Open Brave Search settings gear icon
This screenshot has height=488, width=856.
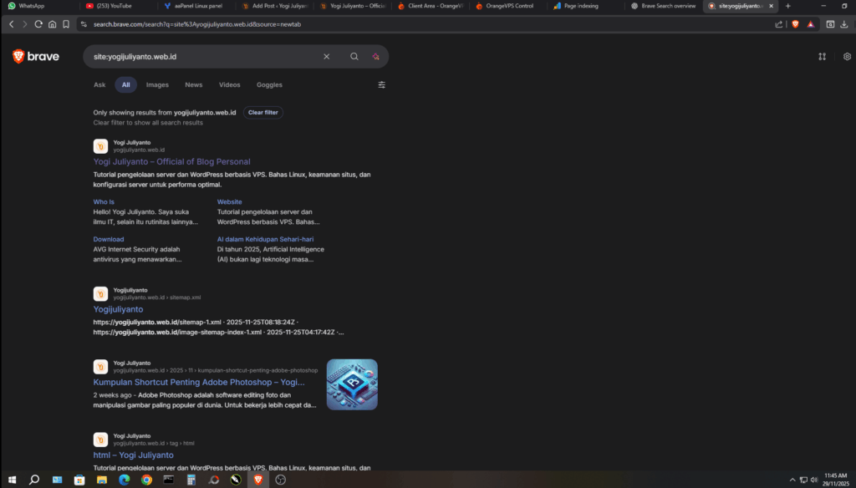847,57
